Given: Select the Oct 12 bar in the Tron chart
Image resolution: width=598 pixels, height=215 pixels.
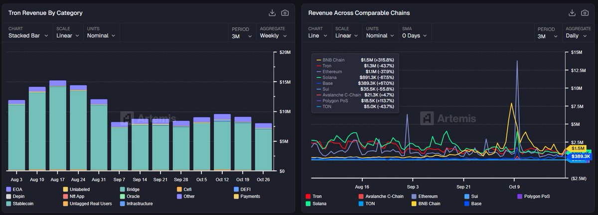Looking at the screenshot, I should point(222,142).
